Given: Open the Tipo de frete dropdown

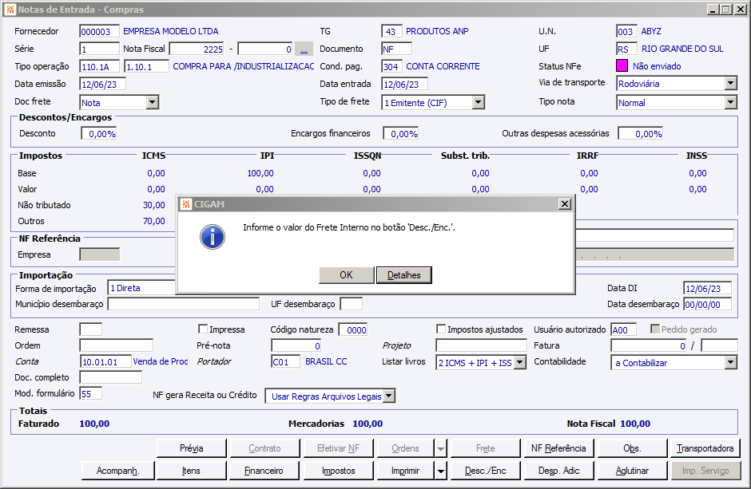Looking at the screenshot, I should pyautogui.click(x=478, y=102).
